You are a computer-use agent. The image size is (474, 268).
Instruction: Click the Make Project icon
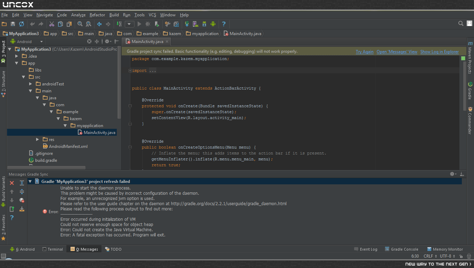[x=119, y=24]
